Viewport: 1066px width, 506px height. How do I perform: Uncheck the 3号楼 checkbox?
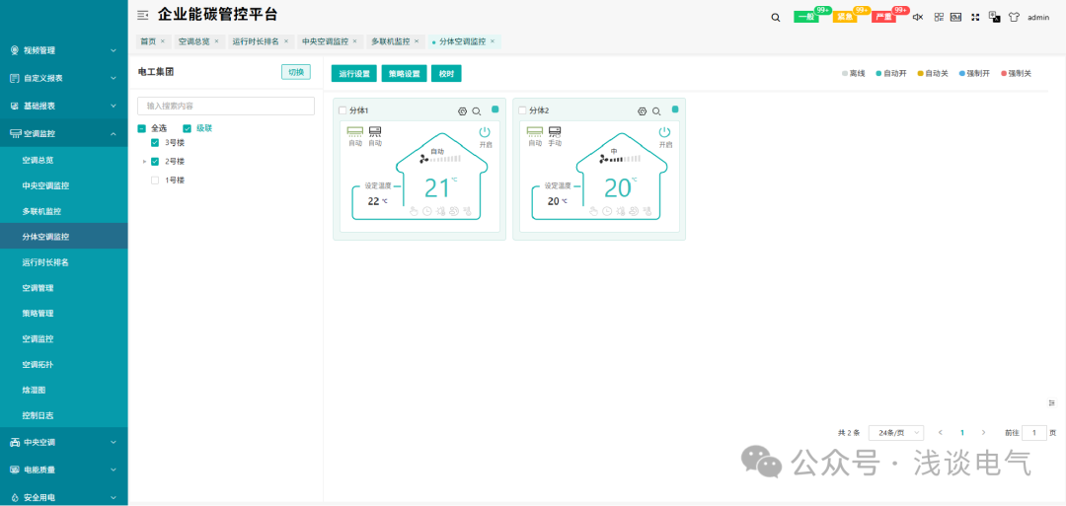(x=155, y=143)
